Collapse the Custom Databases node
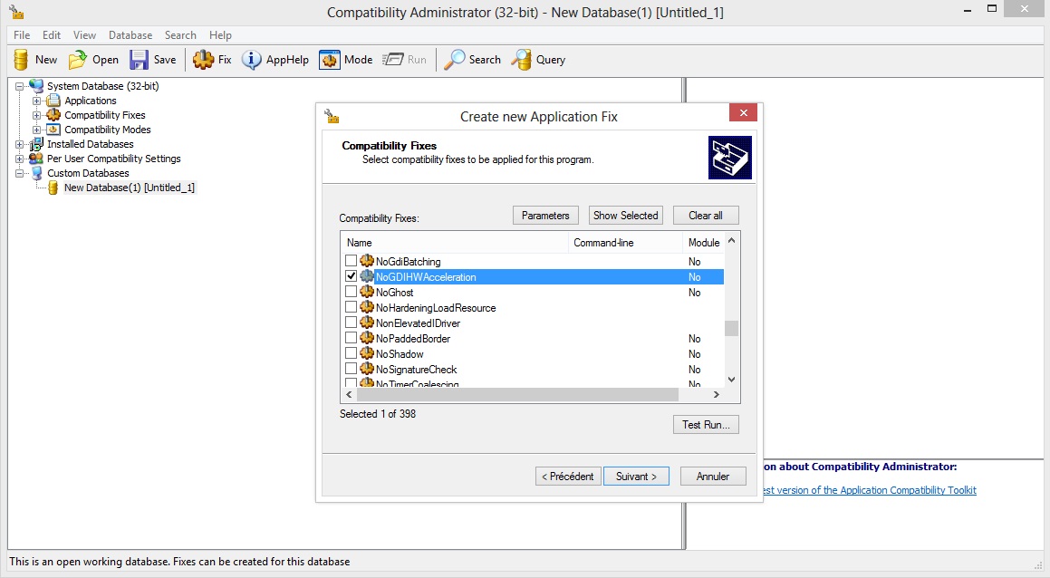Image resolution: width=1050 pixels, height=578 pixels. tap(19, 173)
